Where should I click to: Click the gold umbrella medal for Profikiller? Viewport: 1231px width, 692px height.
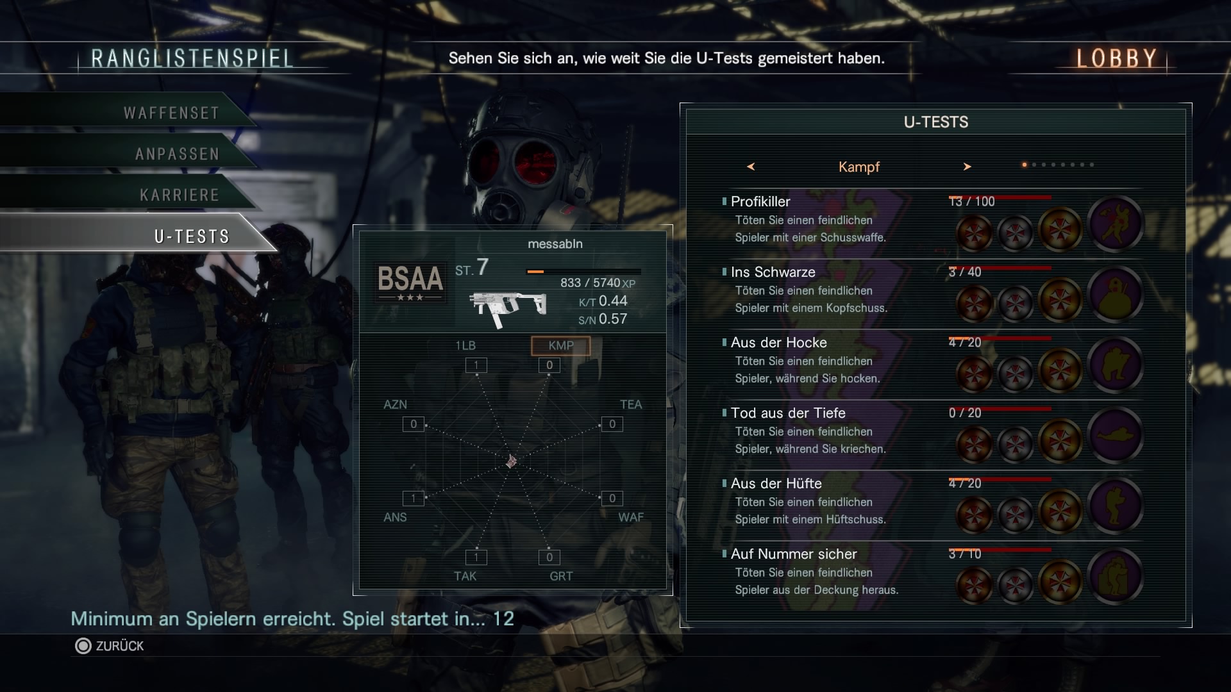point(1060,229)
